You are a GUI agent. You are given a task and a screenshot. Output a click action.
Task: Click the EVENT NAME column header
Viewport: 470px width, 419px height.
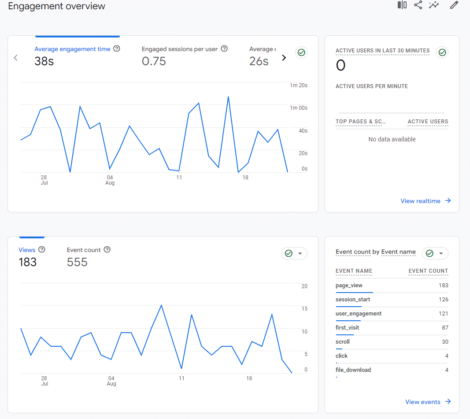[354, 271]
